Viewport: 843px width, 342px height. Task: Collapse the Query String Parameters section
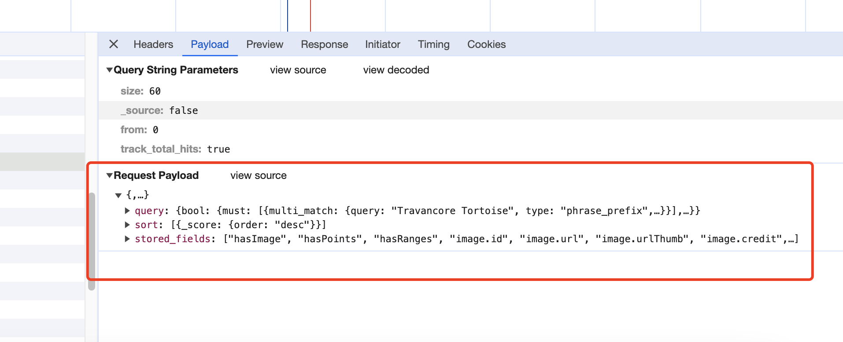(110, 70)
